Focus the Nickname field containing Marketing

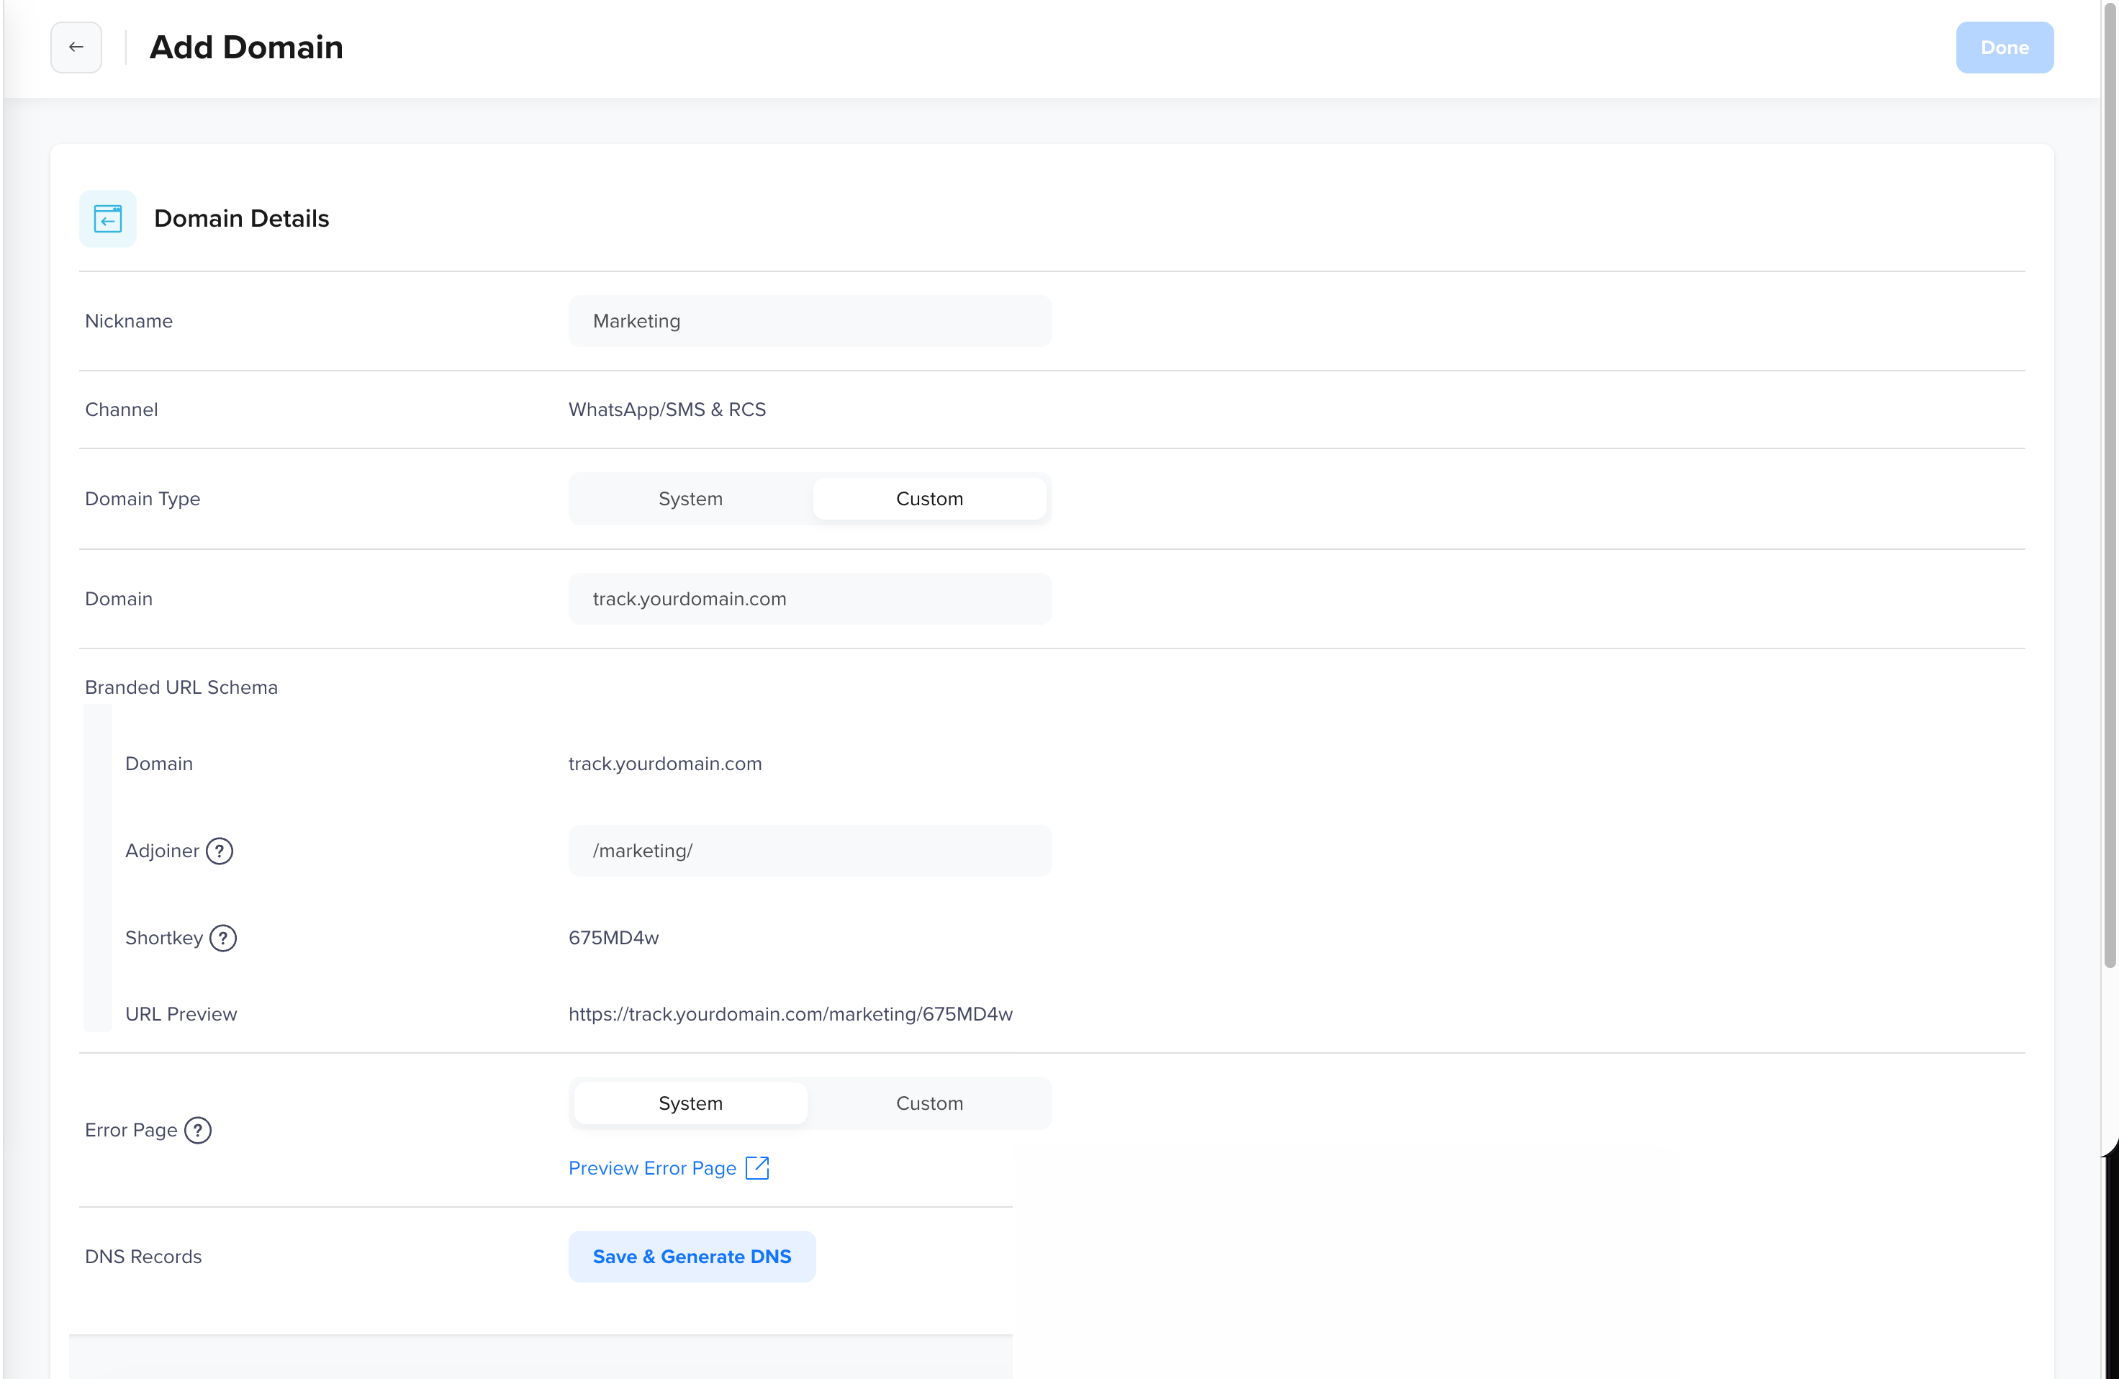809,322
